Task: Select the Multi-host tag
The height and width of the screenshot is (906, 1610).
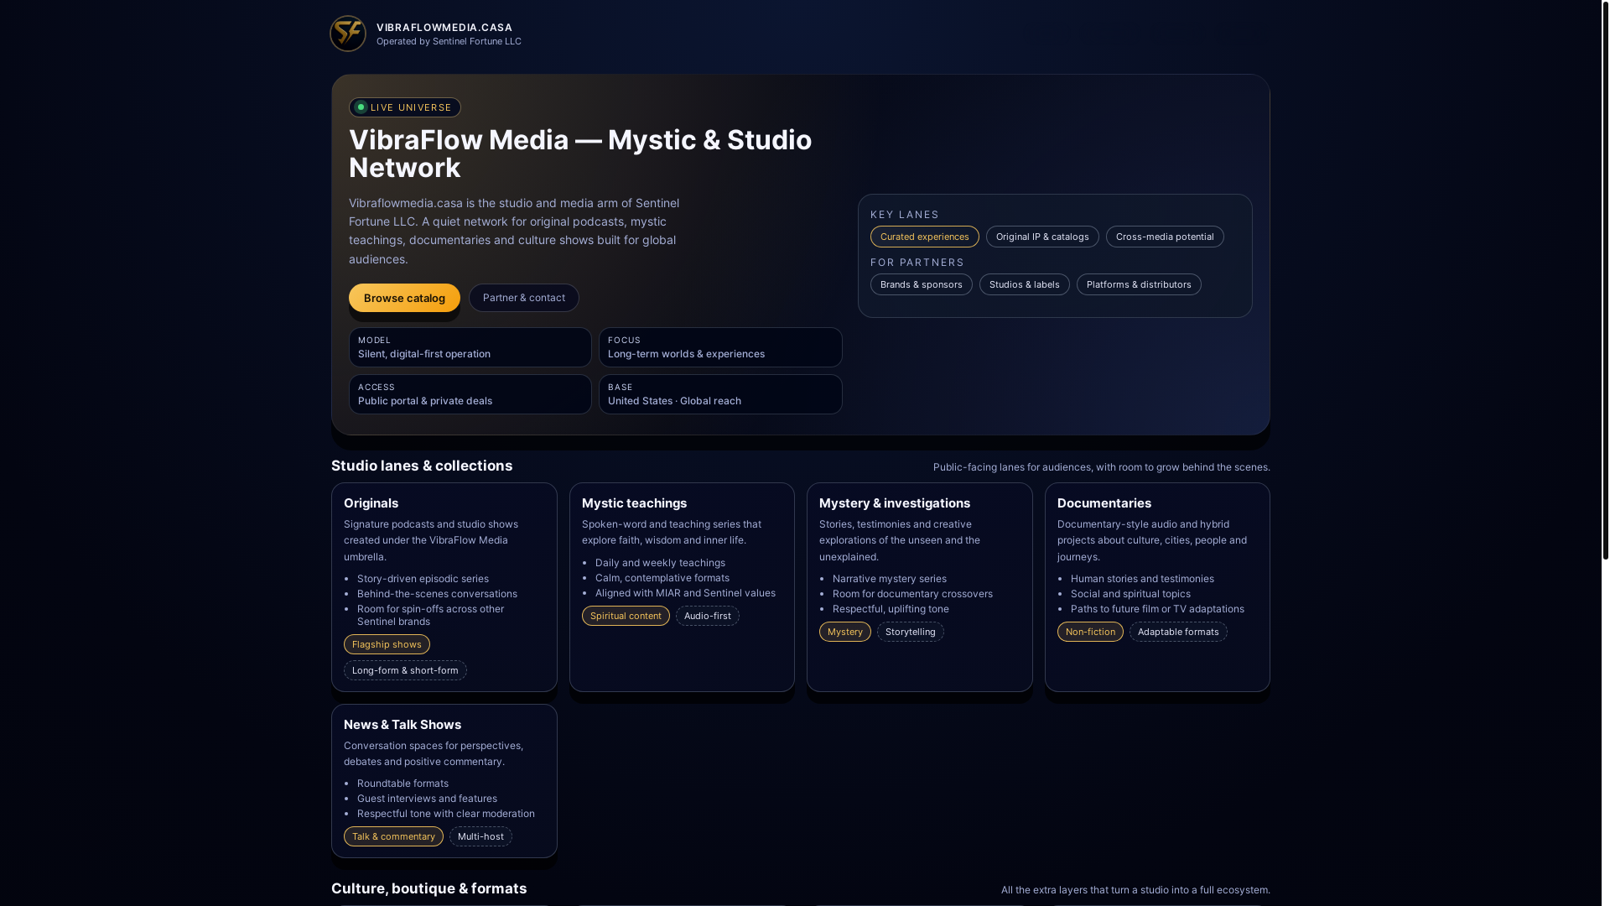Action: tap(480, 836)
